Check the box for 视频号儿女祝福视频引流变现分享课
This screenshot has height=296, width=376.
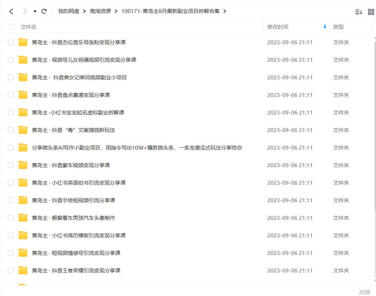click(11, 60)
